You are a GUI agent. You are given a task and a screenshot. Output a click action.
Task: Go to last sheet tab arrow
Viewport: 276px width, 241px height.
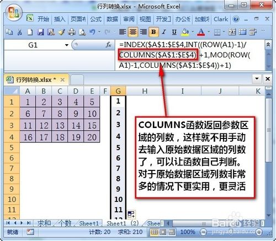click(29, 223)
